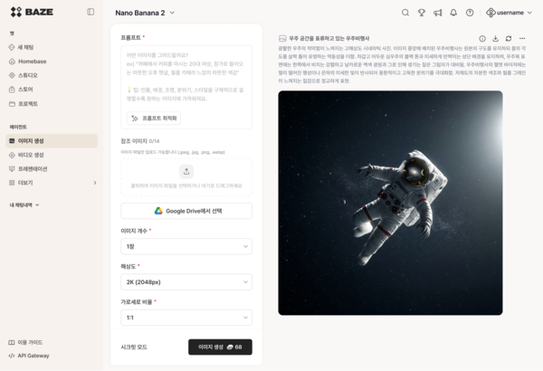Screen dimensions: 543x371
Task: Click the username avatar icon
Action: (x=491, y=13)
